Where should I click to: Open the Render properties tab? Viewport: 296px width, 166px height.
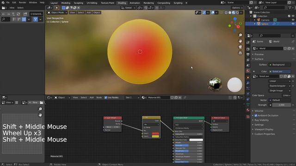coord(248,49)
